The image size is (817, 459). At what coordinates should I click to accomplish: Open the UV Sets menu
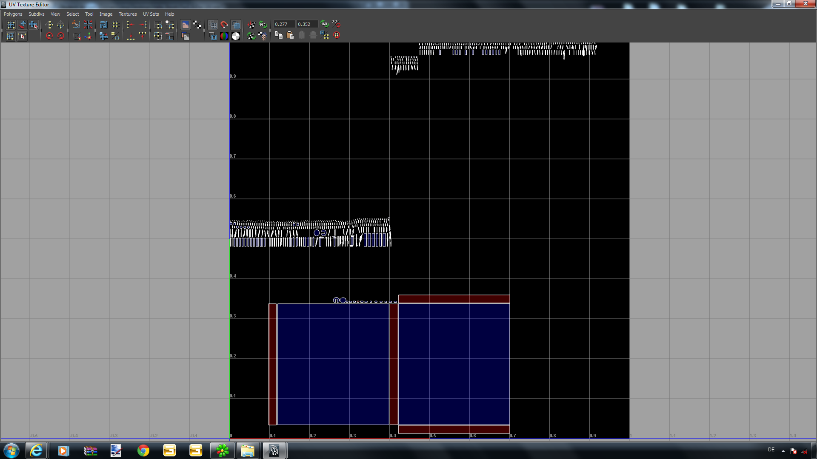(x=151, y=14)
